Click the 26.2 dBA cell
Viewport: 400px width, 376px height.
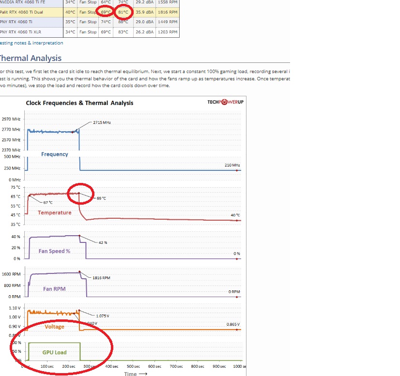point(144,32)
